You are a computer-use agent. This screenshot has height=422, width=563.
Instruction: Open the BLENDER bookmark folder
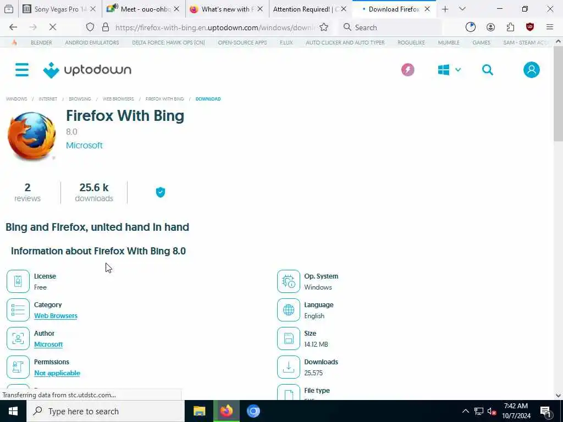[x=41, y=43]
